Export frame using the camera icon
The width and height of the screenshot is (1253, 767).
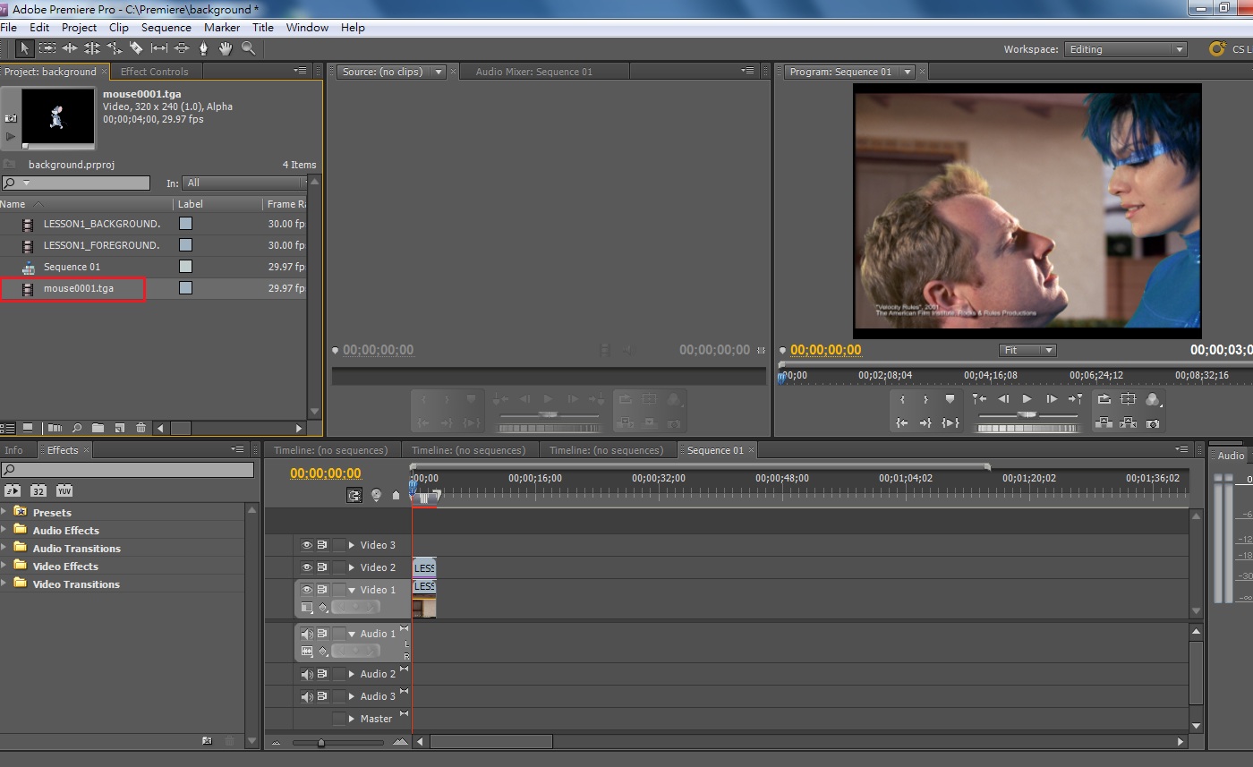pos(1153,422)
